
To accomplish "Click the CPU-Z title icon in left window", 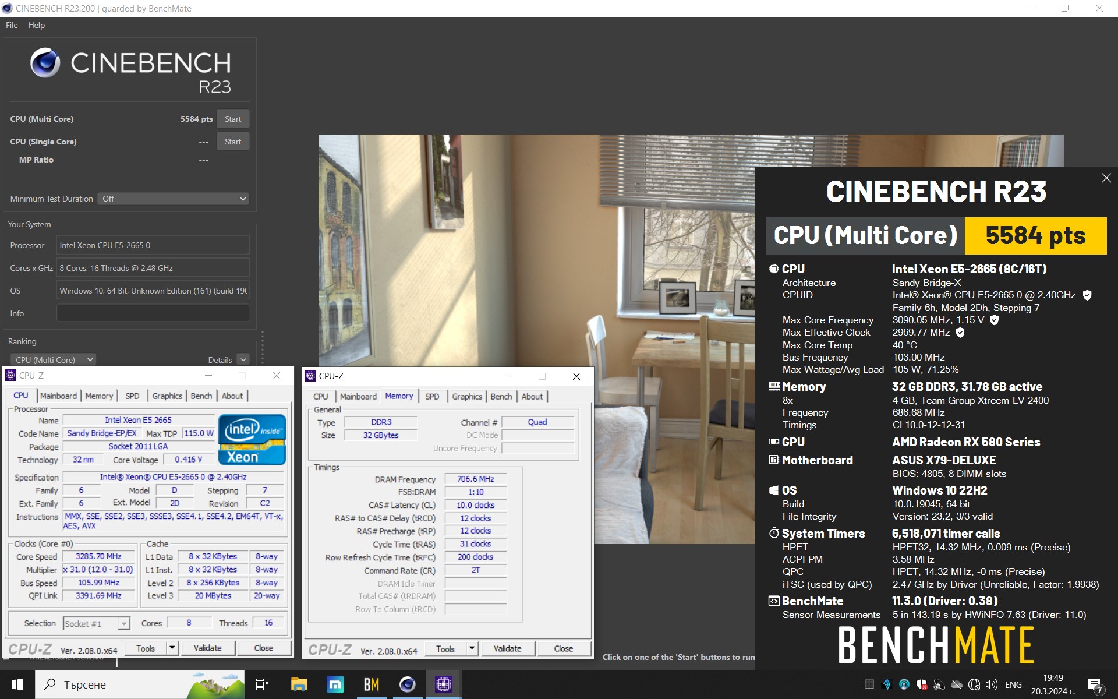I will pyautogui.click(x=10, y=376).
